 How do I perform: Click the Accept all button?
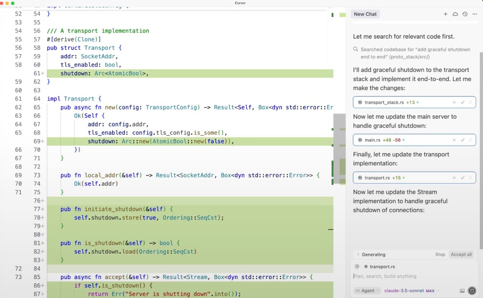click(x=461, y=255)
